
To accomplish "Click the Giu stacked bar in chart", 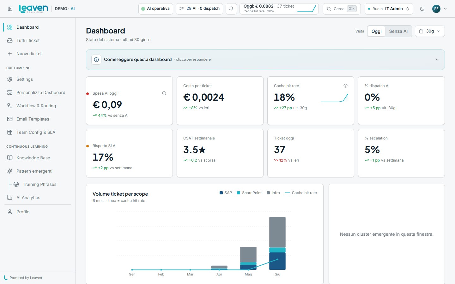I will (277, 243).
